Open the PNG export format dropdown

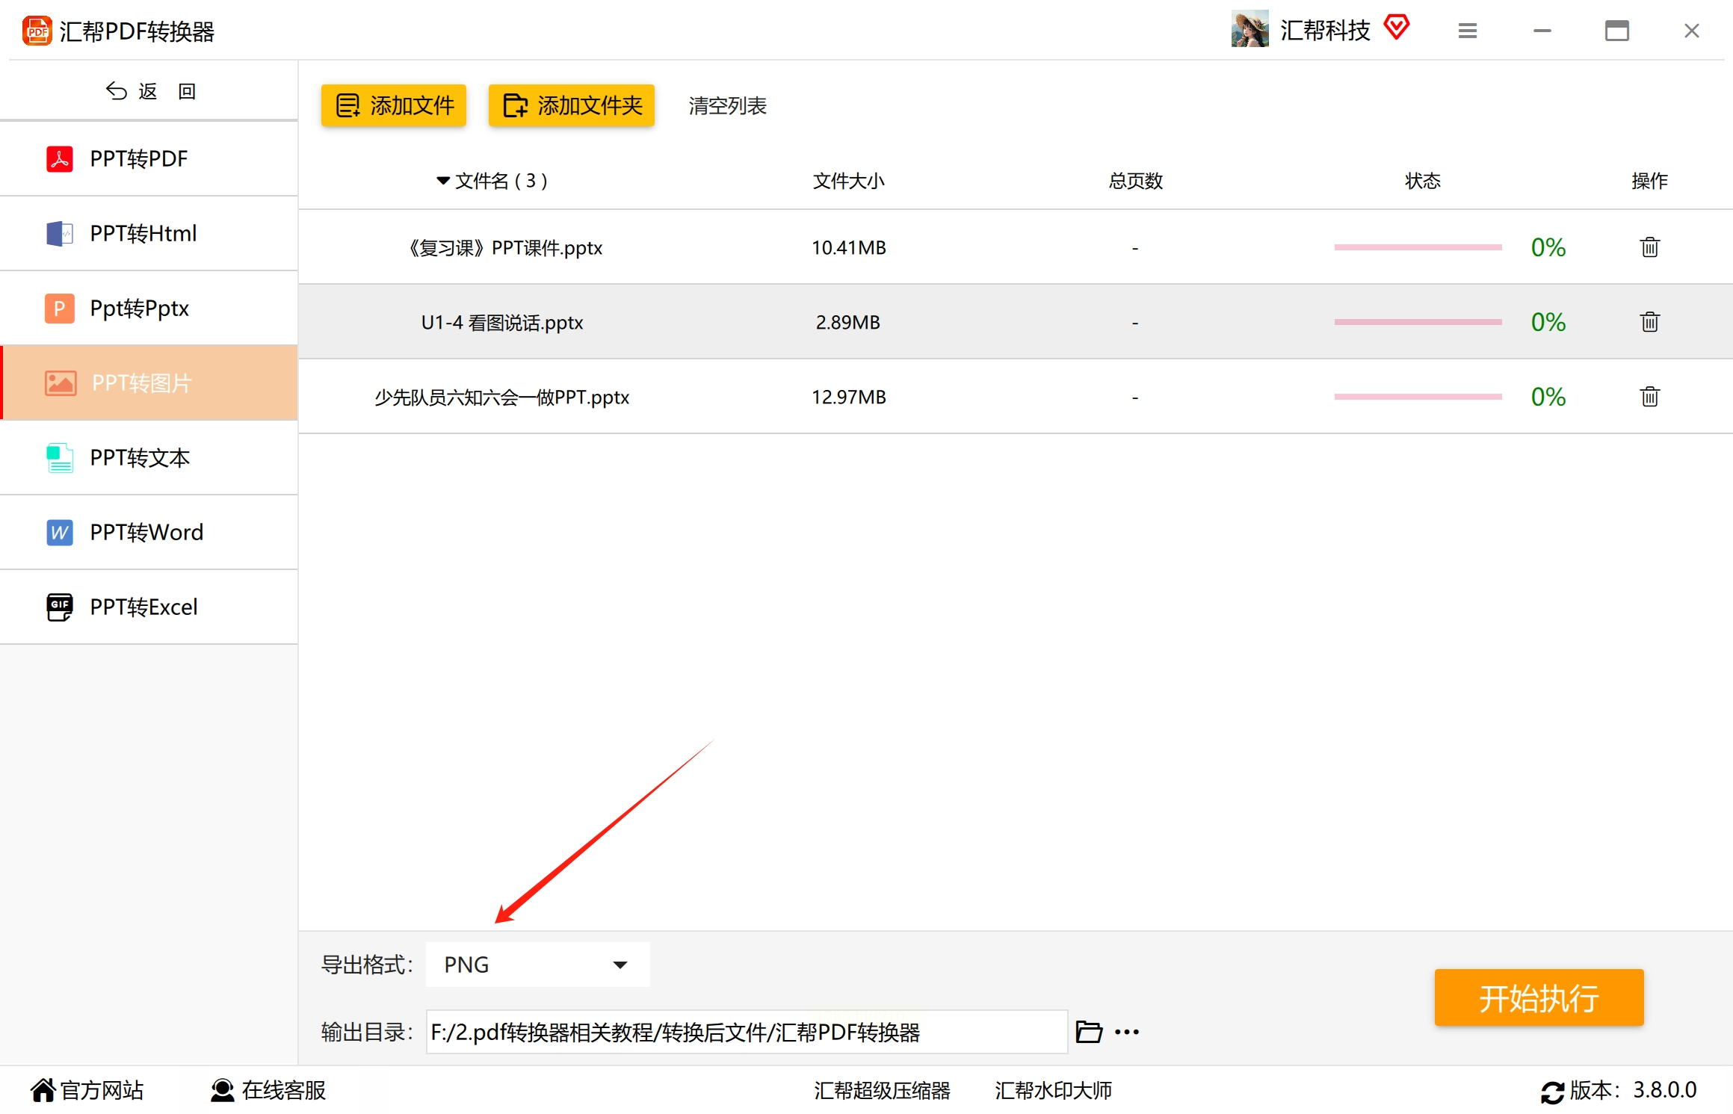[x=537, y=965]
